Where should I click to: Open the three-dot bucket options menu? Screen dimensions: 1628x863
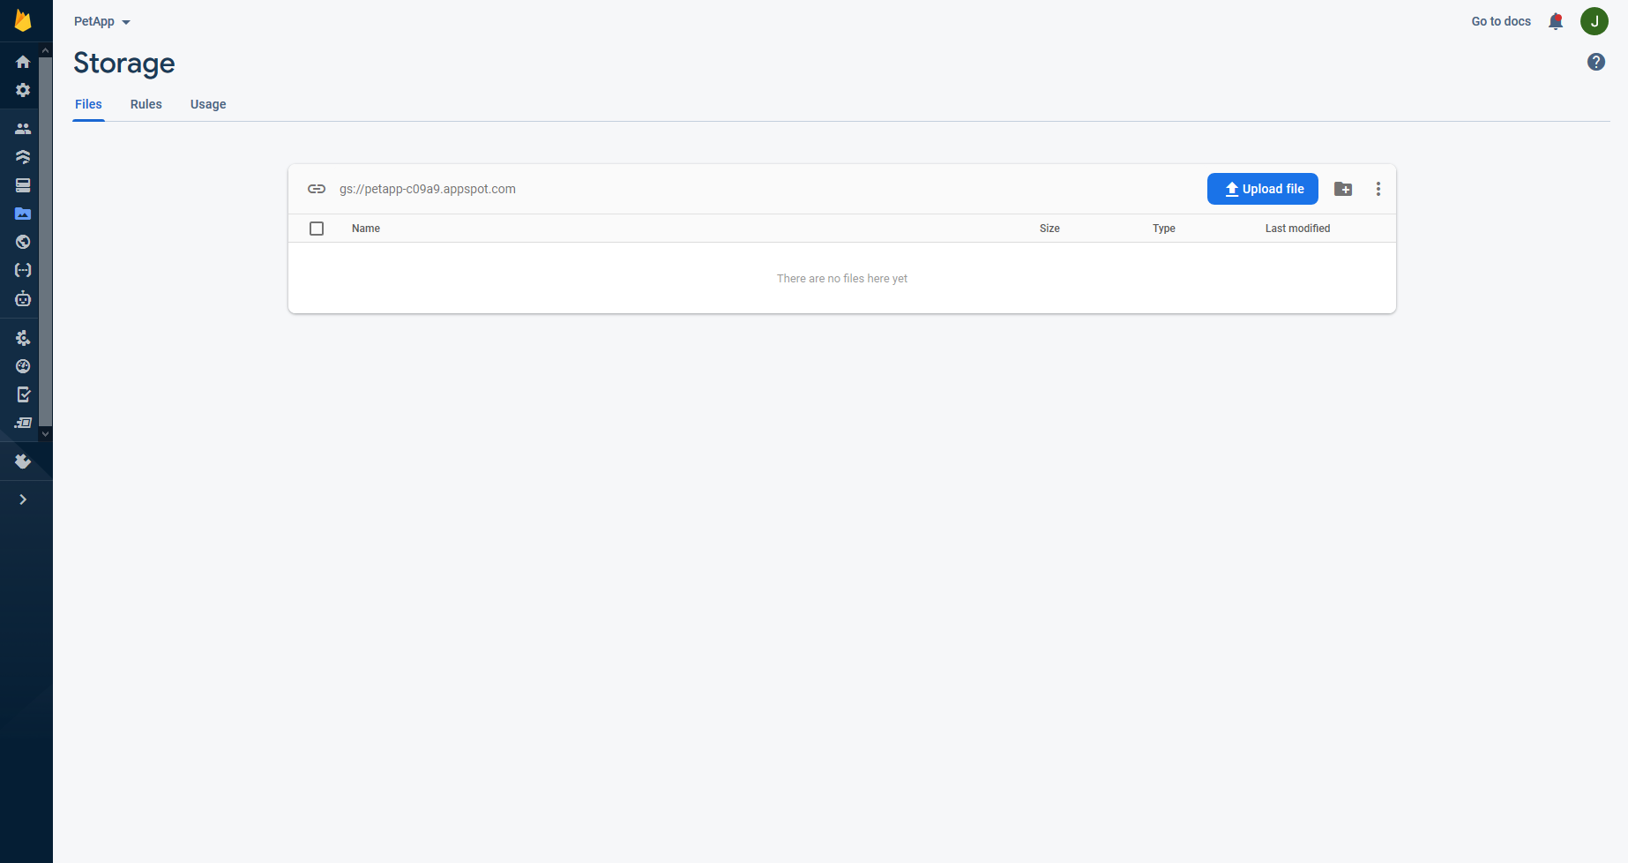coord(1378,189)
